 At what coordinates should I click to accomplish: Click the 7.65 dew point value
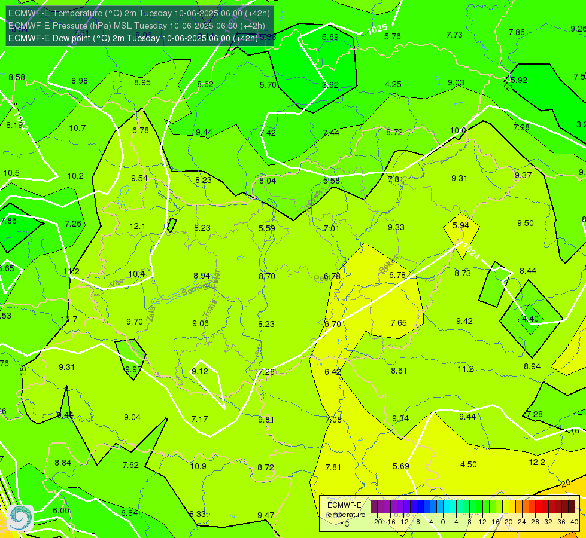point(399,323)
